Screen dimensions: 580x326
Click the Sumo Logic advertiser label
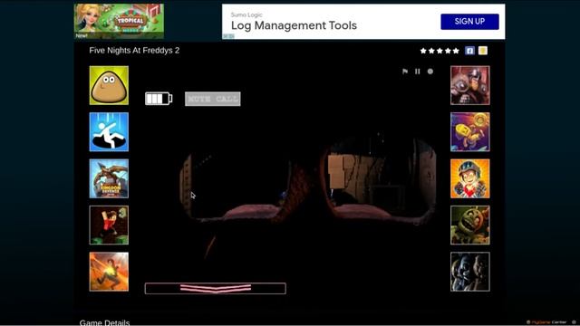tap(246, 14)
